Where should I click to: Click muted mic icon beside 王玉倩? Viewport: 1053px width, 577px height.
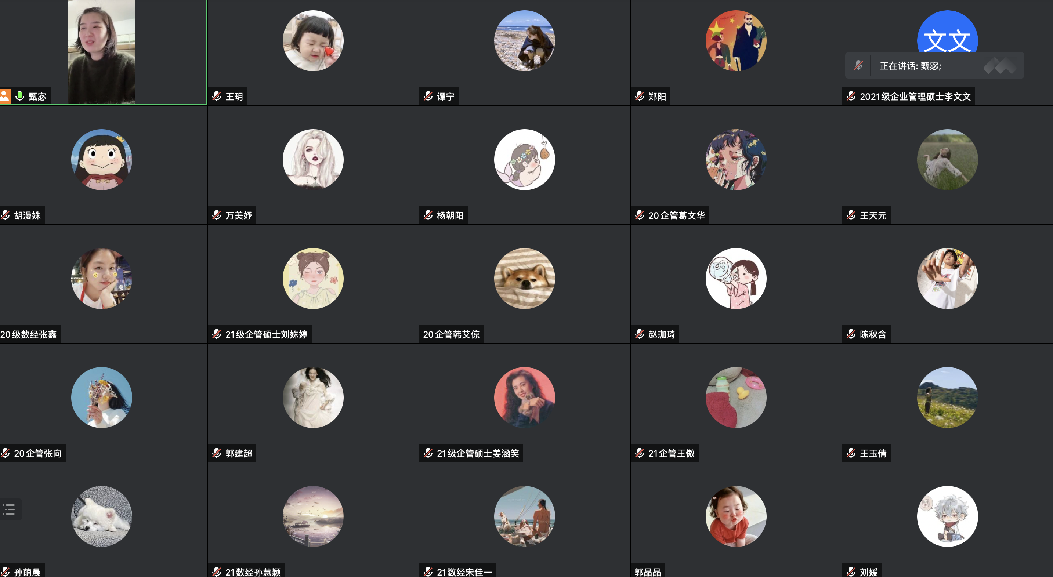click(x=851, y=453)
